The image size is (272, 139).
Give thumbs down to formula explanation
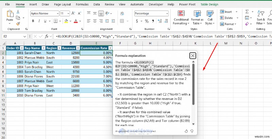(192, 131)
